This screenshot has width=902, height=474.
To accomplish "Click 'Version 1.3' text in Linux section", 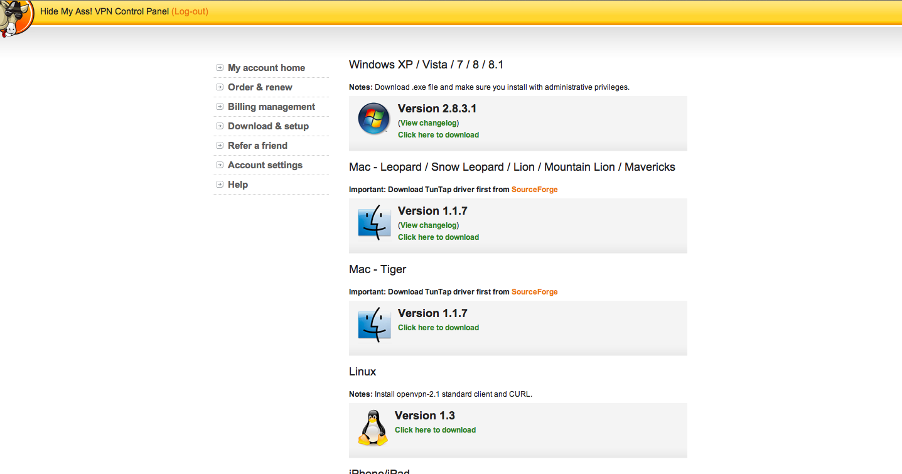I will (x=424, y=416).
